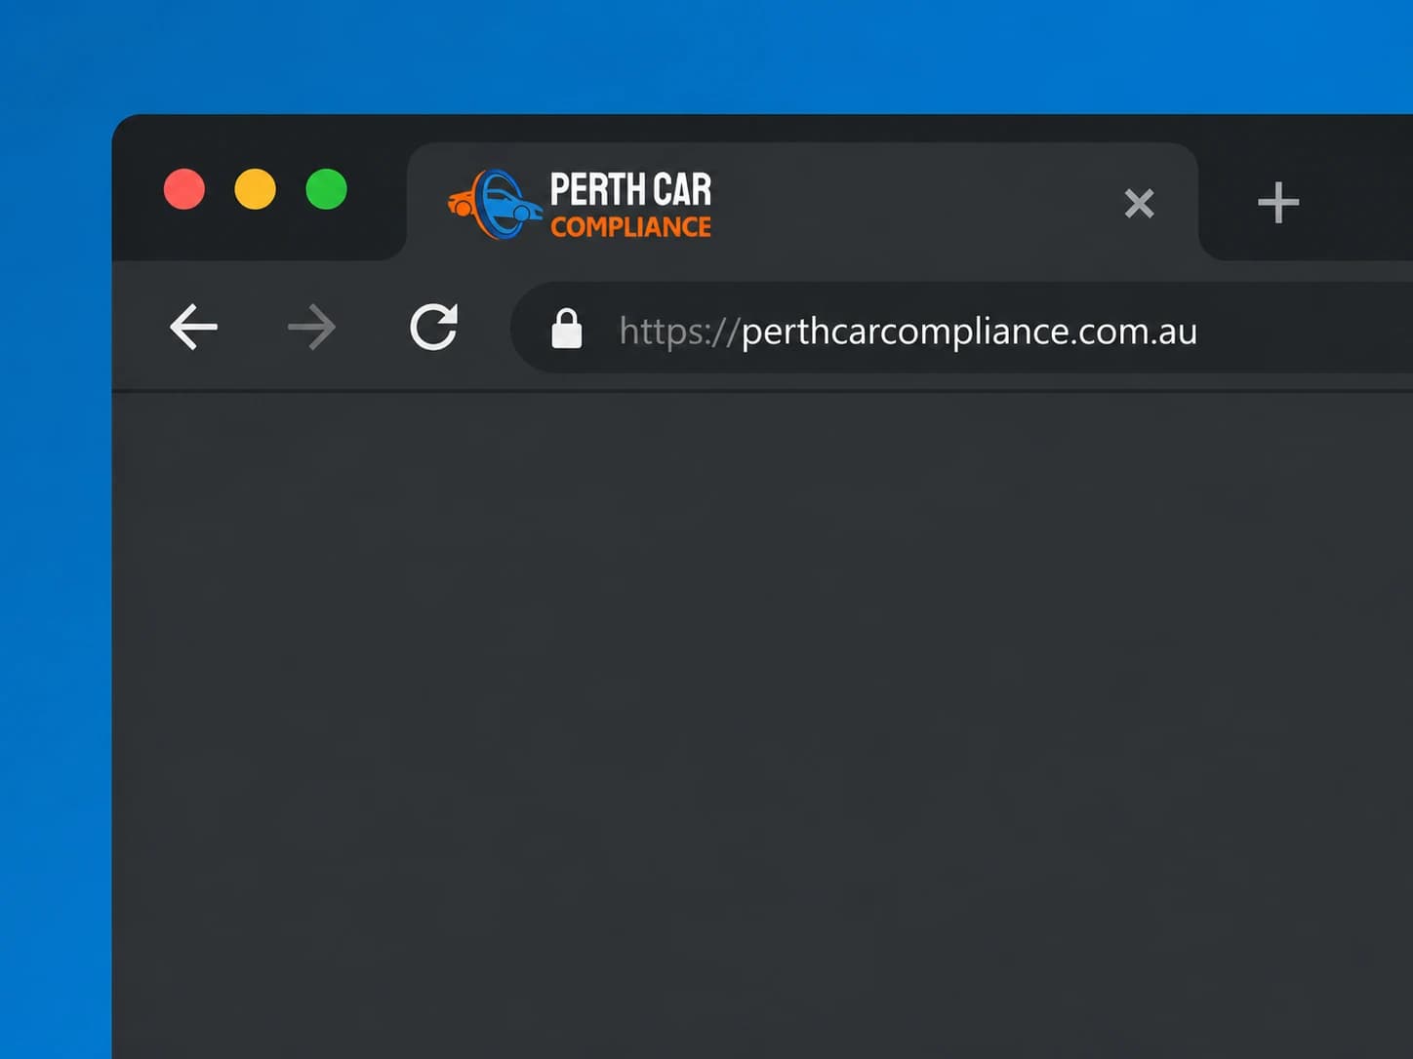This screenshot has width=1413, height=1059.
Task: Click the Perth Car Compliance car logo
Action: tap(495, 204)
